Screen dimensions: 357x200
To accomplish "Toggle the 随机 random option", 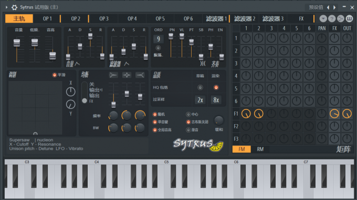I will (x=155, y=115).
